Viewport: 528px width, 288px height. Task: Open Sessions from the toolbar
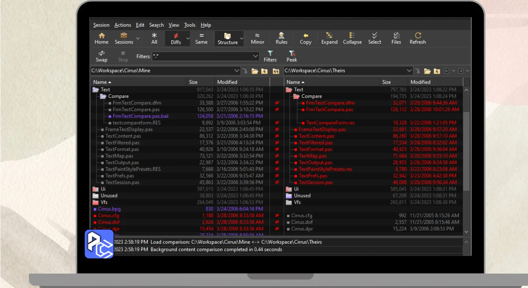click(x=124, y=38)
